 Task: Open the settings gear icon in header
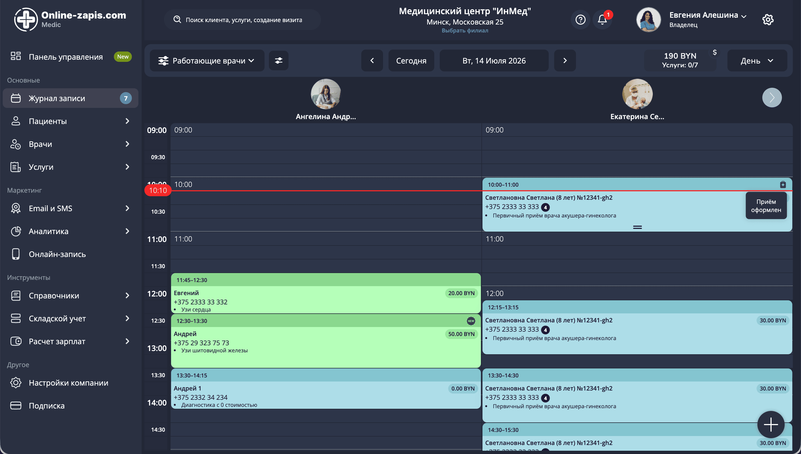click(768, 20)
